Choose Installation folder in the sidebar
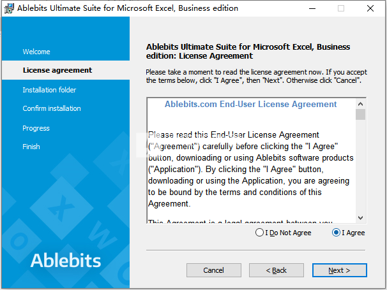 [49, 90]
